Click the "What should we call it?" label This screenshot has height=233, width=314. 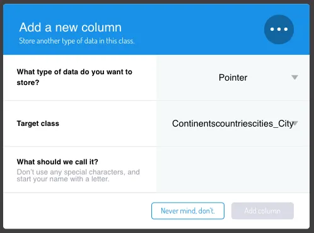[x=57, y=162]
